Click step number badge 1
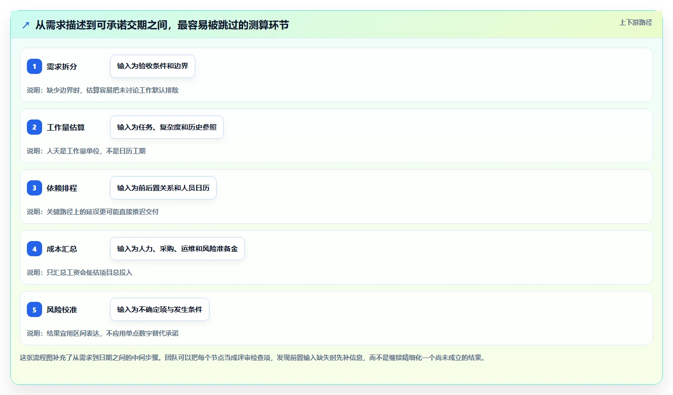This screenshot has height=395, width=673. (34, 66)
